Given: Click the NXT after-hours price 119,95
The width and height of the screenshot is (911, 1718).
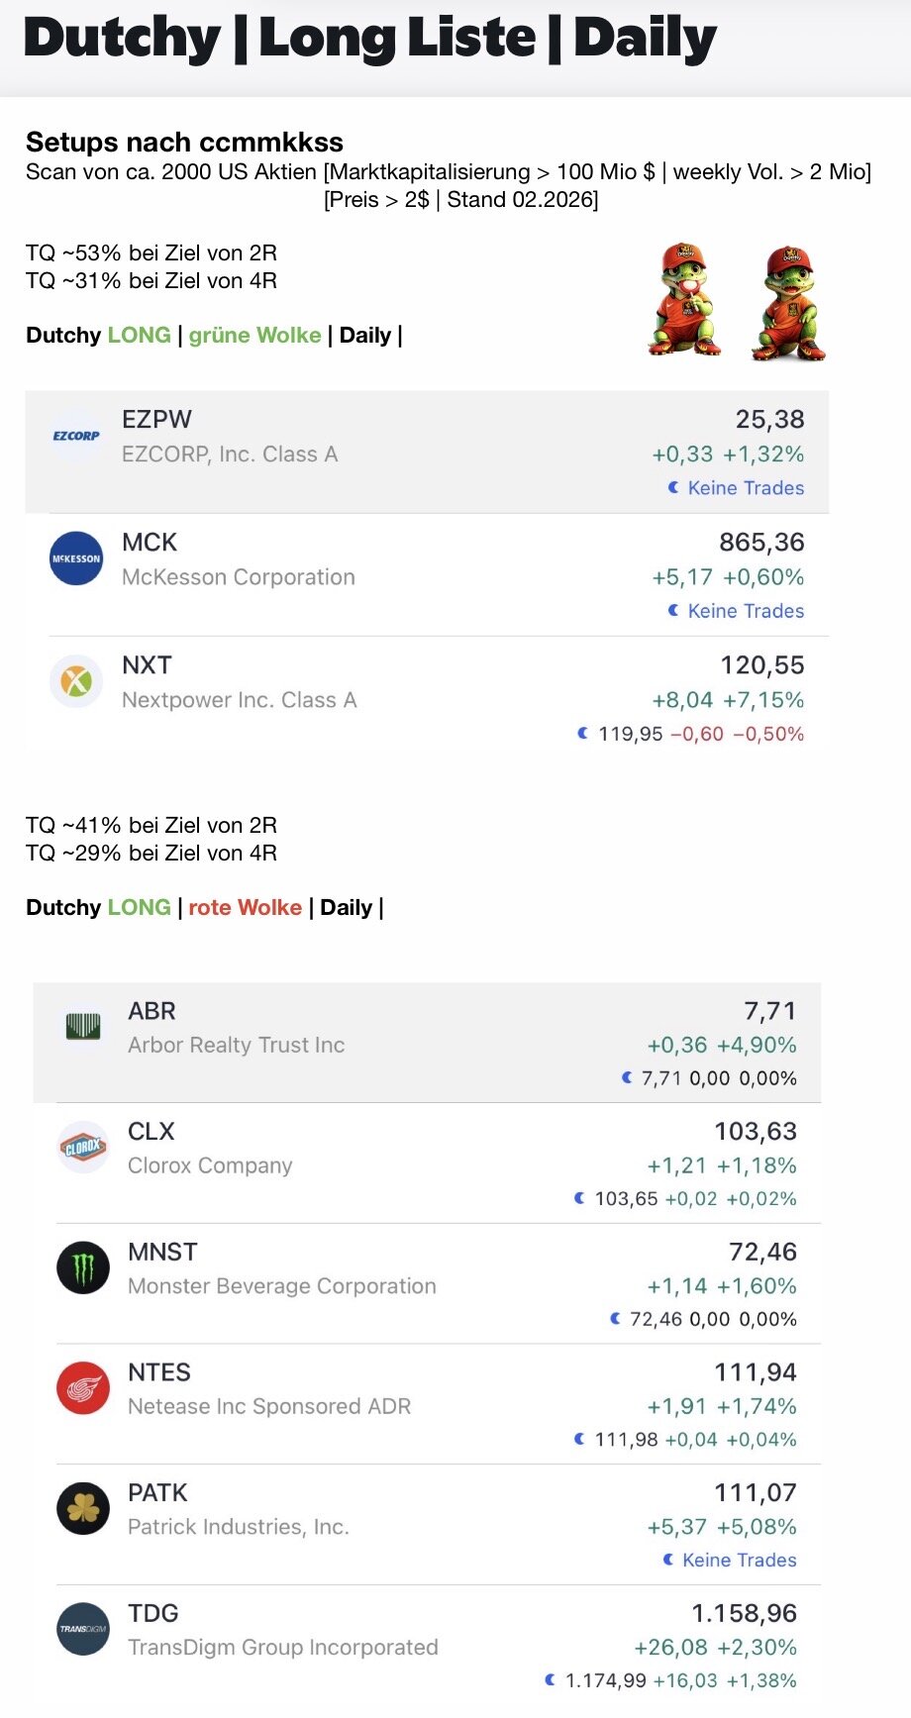Looking at the screenshot, I should pyautogui.click(x=630, y=734).
